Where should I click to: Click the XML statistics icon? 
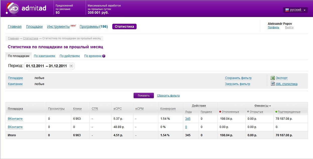273,84
